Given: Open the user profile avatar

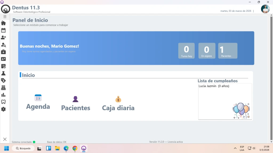Looking at the screenshot, I should pos(265,9).
